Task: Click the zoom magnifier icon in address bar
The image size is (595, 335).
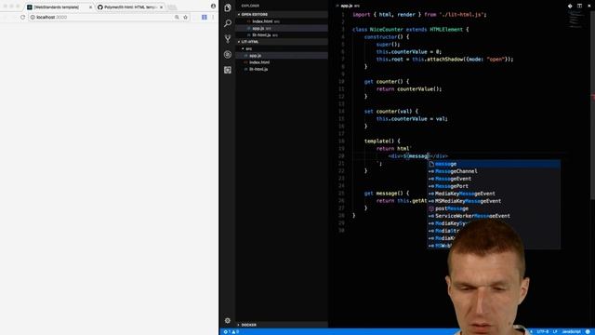Action: [177, 17]
